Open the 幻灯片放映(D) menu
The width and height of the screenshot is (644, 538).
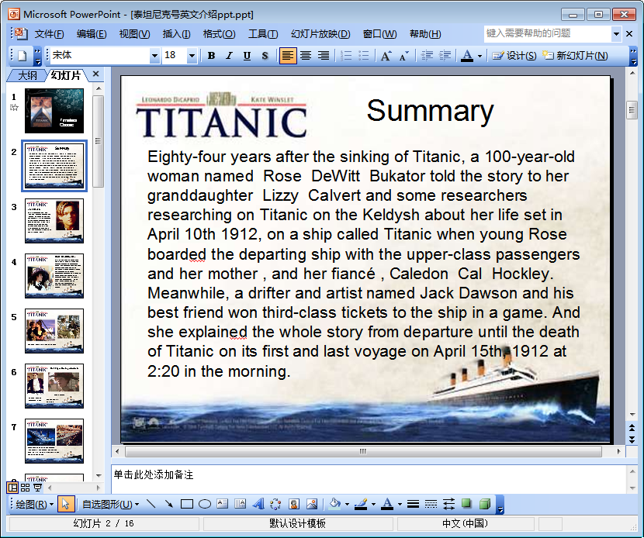click(320, 34)
